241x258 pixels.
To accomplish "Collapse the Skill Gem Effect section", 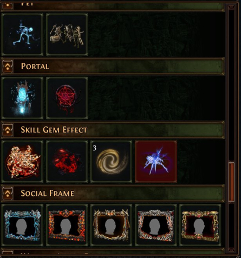I will (8, 130).
